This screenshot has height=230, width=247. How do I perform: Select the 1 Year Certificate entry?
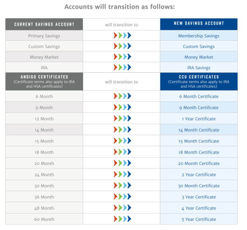[199, 119]
